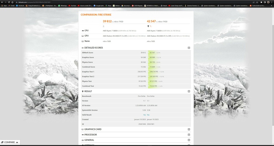Screen dimensions: 274x146
Task: Open the WhatsApp bookmark
Action: [63, 5]
